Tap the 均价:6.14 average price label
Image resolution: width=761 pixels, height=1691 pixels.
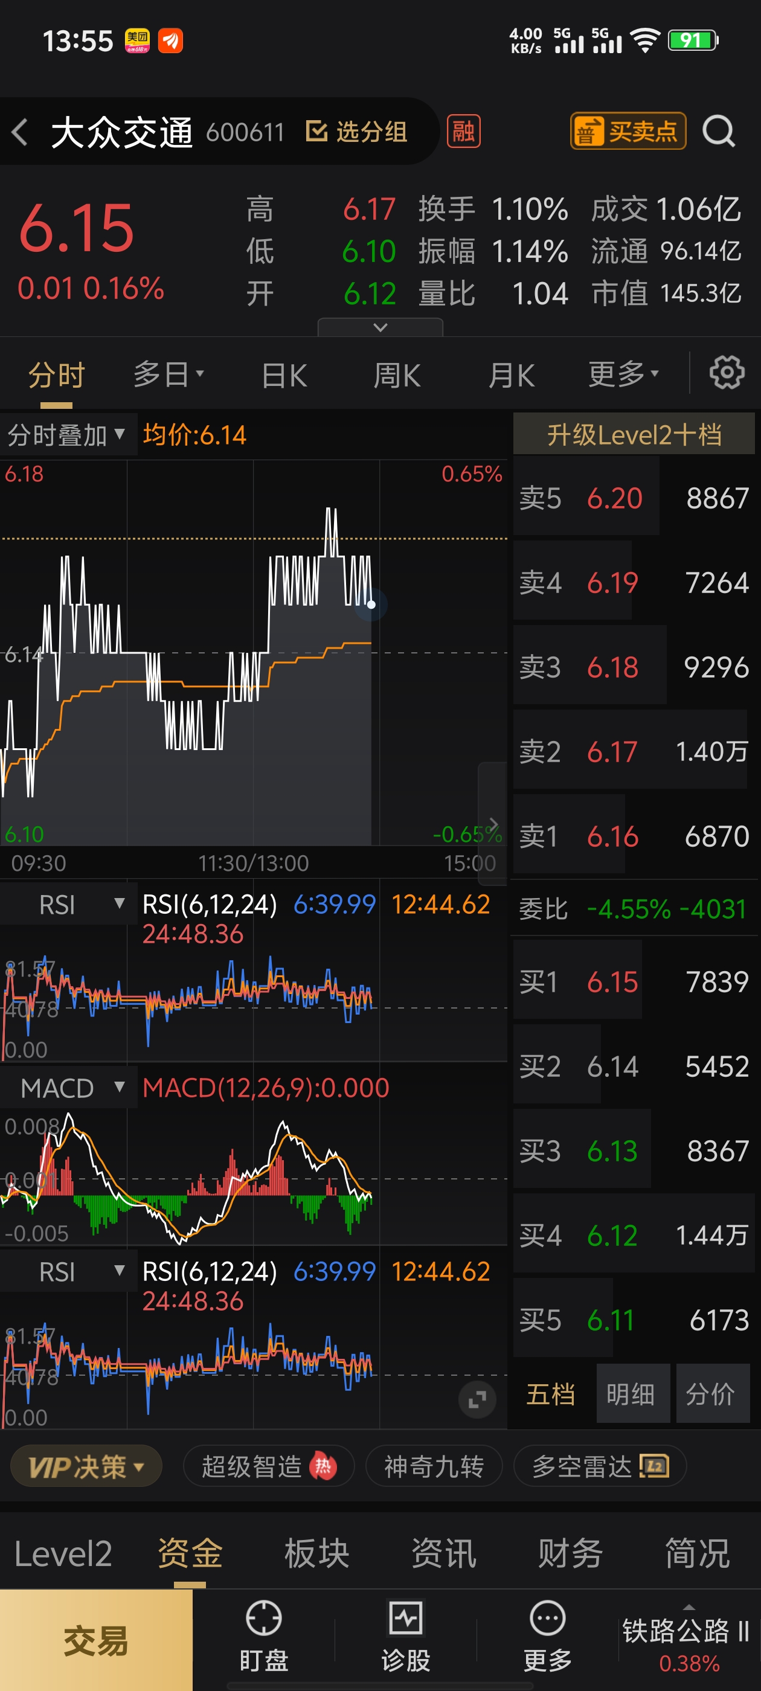coord(194,435)
